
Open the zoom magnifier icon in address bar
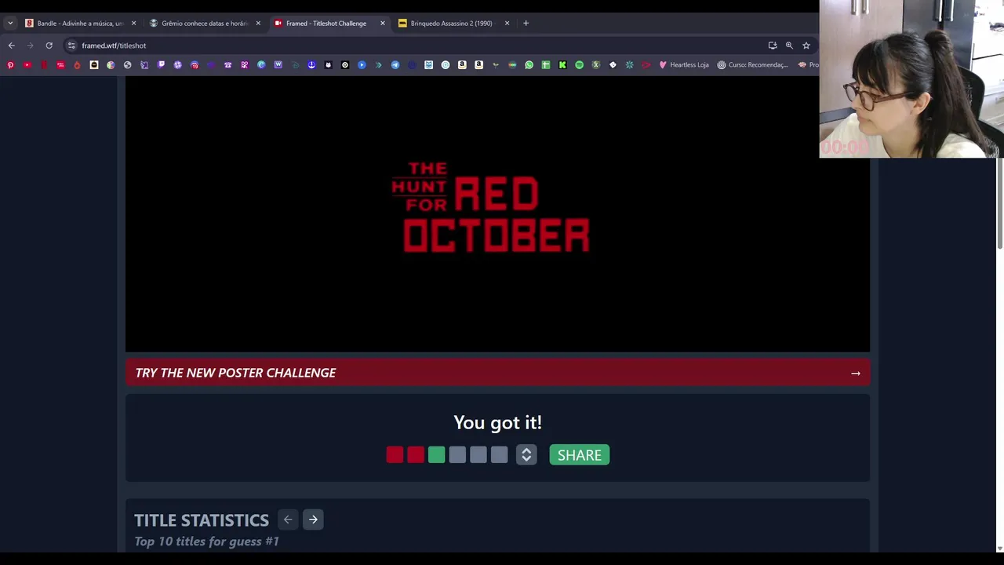(789, 46)
